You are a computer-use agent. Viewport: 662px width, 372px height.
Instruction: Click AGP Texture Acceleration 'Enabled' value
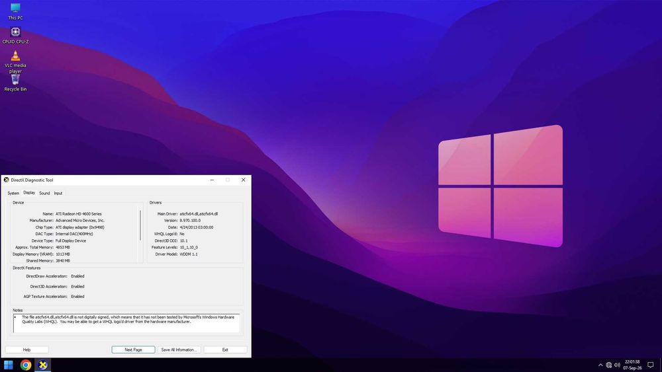(77, 297)
